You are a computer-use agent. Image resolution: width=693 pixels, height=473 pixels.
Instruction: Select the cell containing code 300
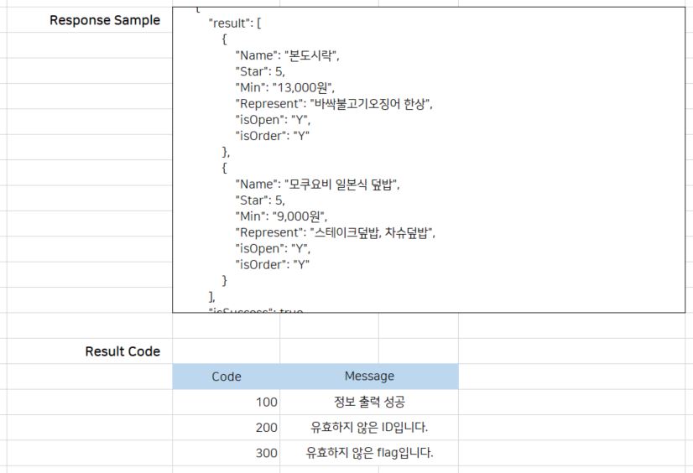226,454
